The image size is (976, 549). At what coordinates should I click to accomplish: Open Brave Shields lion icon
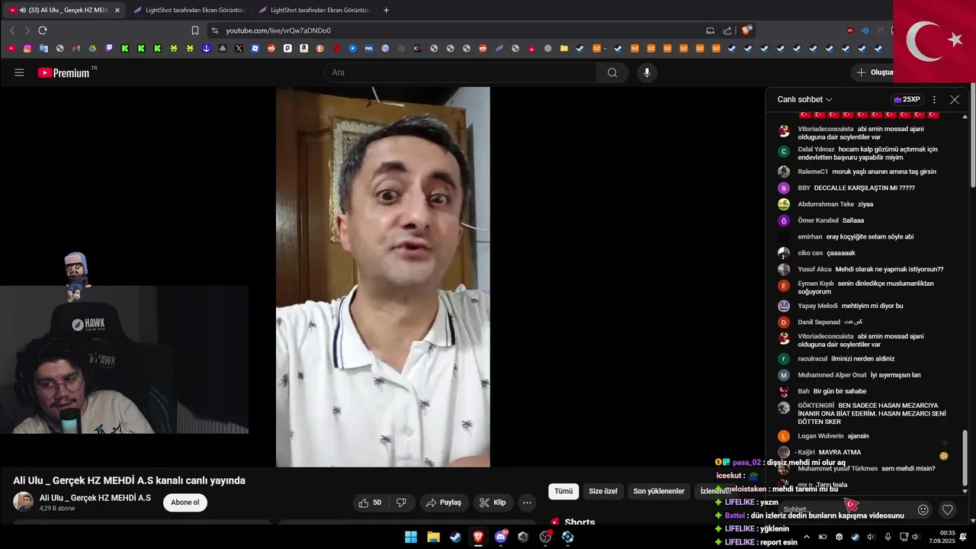[x=746, y=30]
